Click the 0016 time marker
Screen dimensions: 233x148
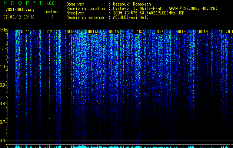pos(137,32)
